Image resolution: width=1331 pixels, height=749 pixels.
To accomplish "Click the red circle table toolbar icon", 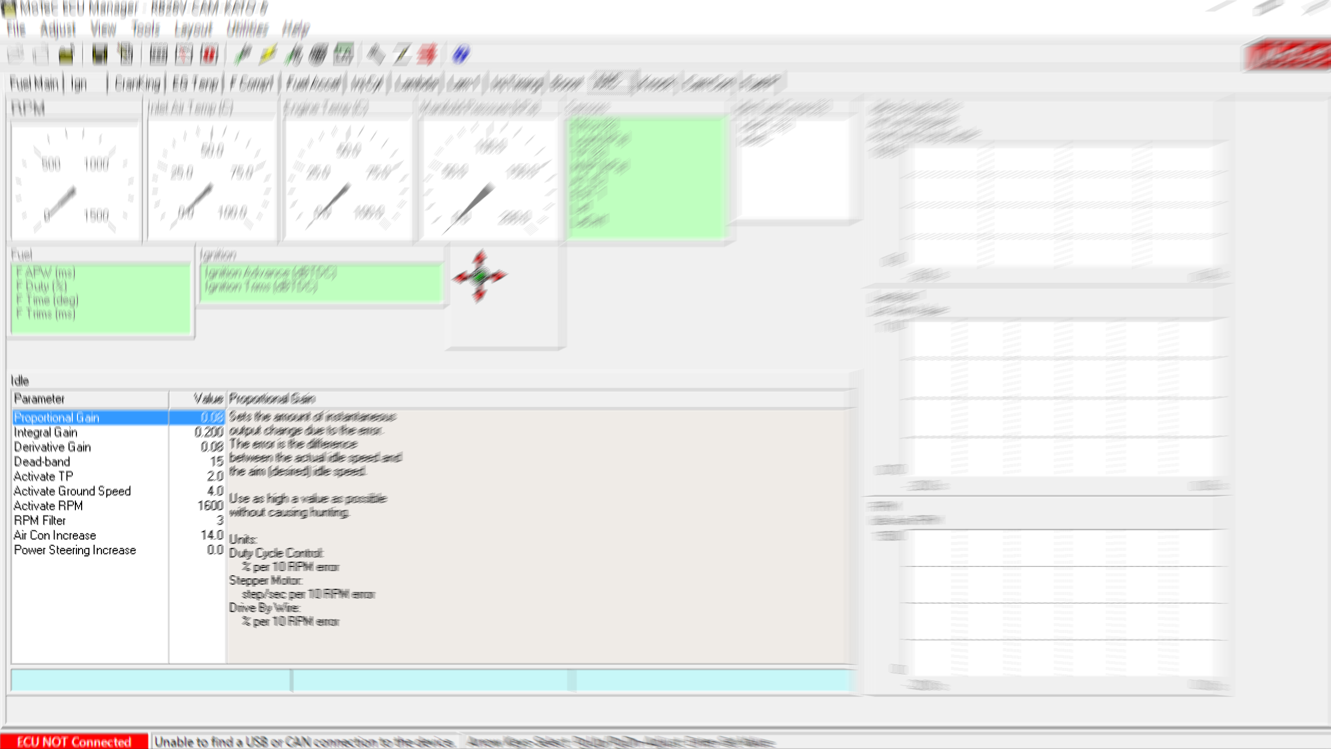I will [x=209, y=54].
